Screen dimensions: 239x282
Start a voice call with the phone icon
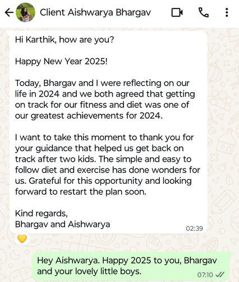[204, 12]
